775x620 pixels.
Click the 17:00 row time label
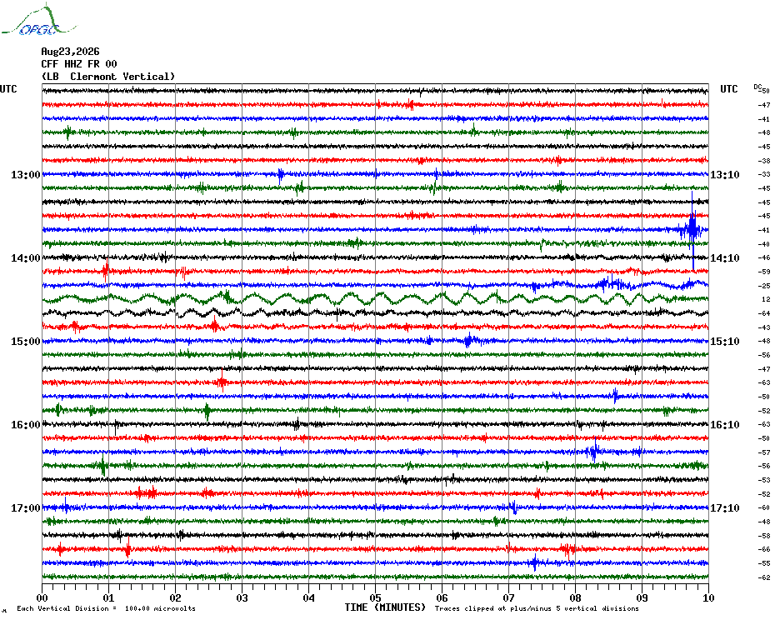[x=25, y=508]
